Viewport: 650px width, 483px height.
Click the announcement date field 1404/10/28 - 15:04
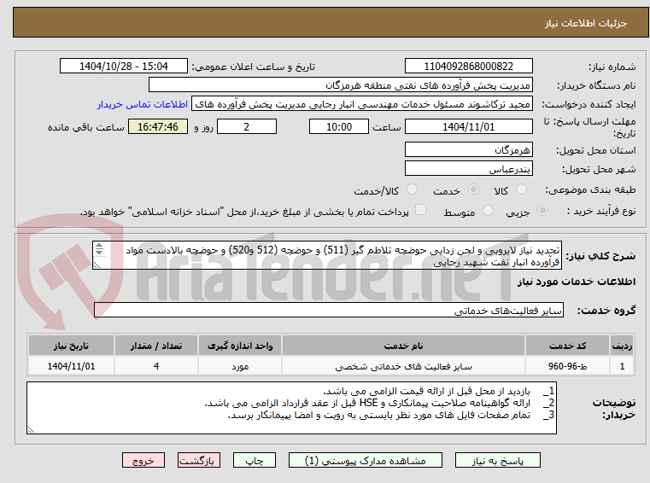click(x=124, y=67)
